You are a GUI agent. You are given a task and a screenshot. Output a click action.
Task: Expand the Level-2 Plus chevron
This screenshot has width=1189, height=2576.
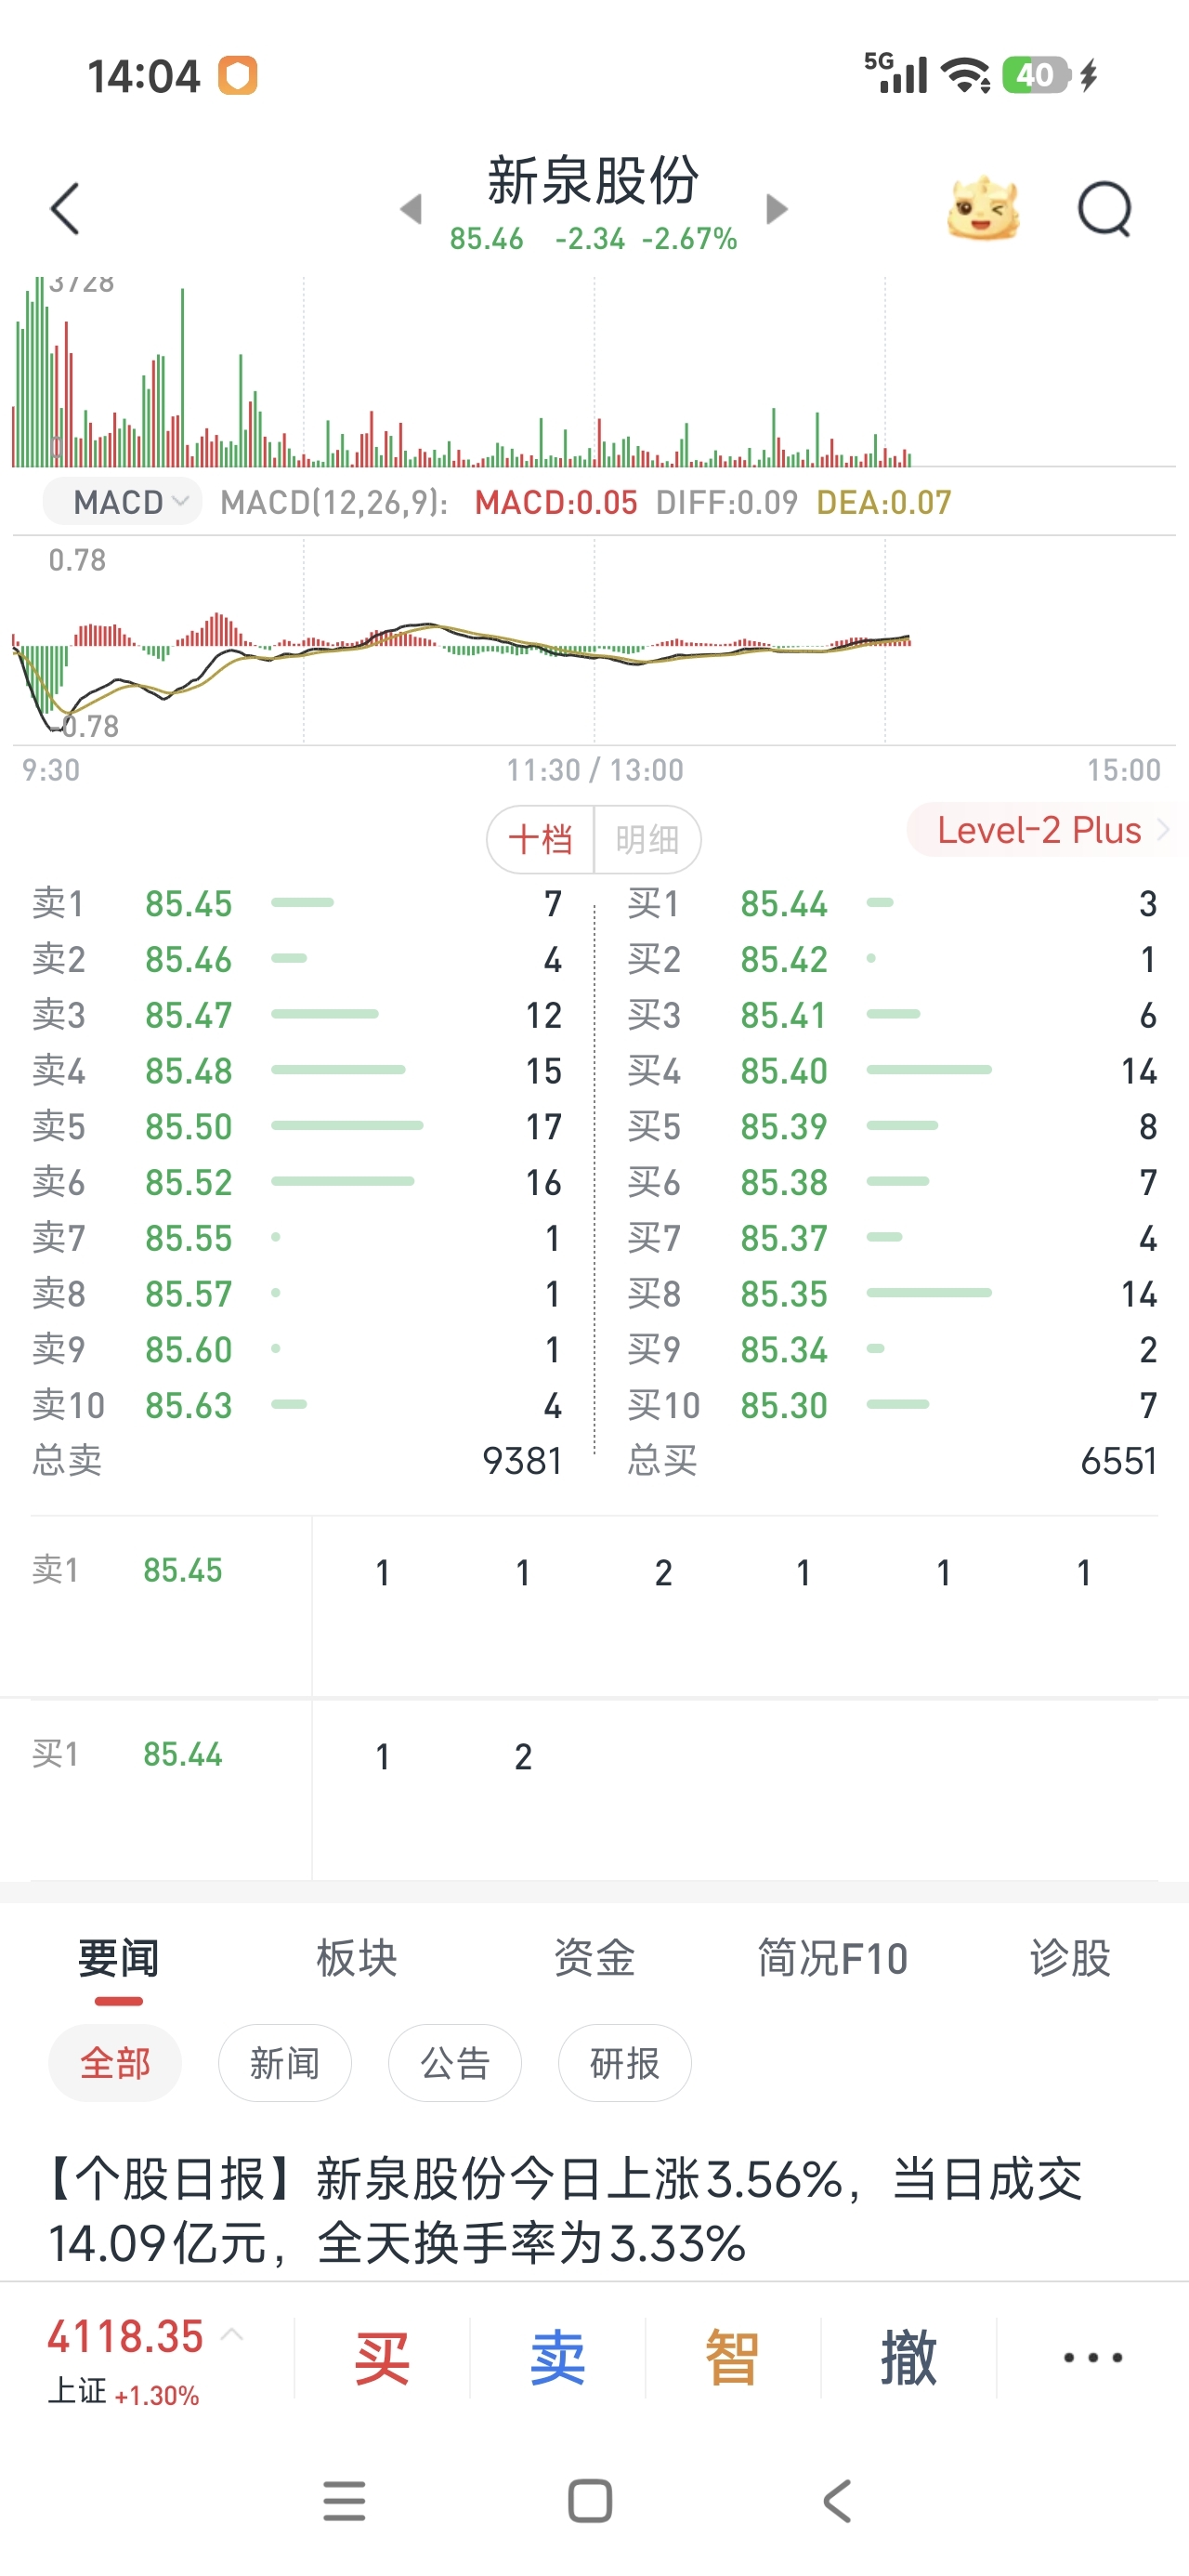[1162, 830]
